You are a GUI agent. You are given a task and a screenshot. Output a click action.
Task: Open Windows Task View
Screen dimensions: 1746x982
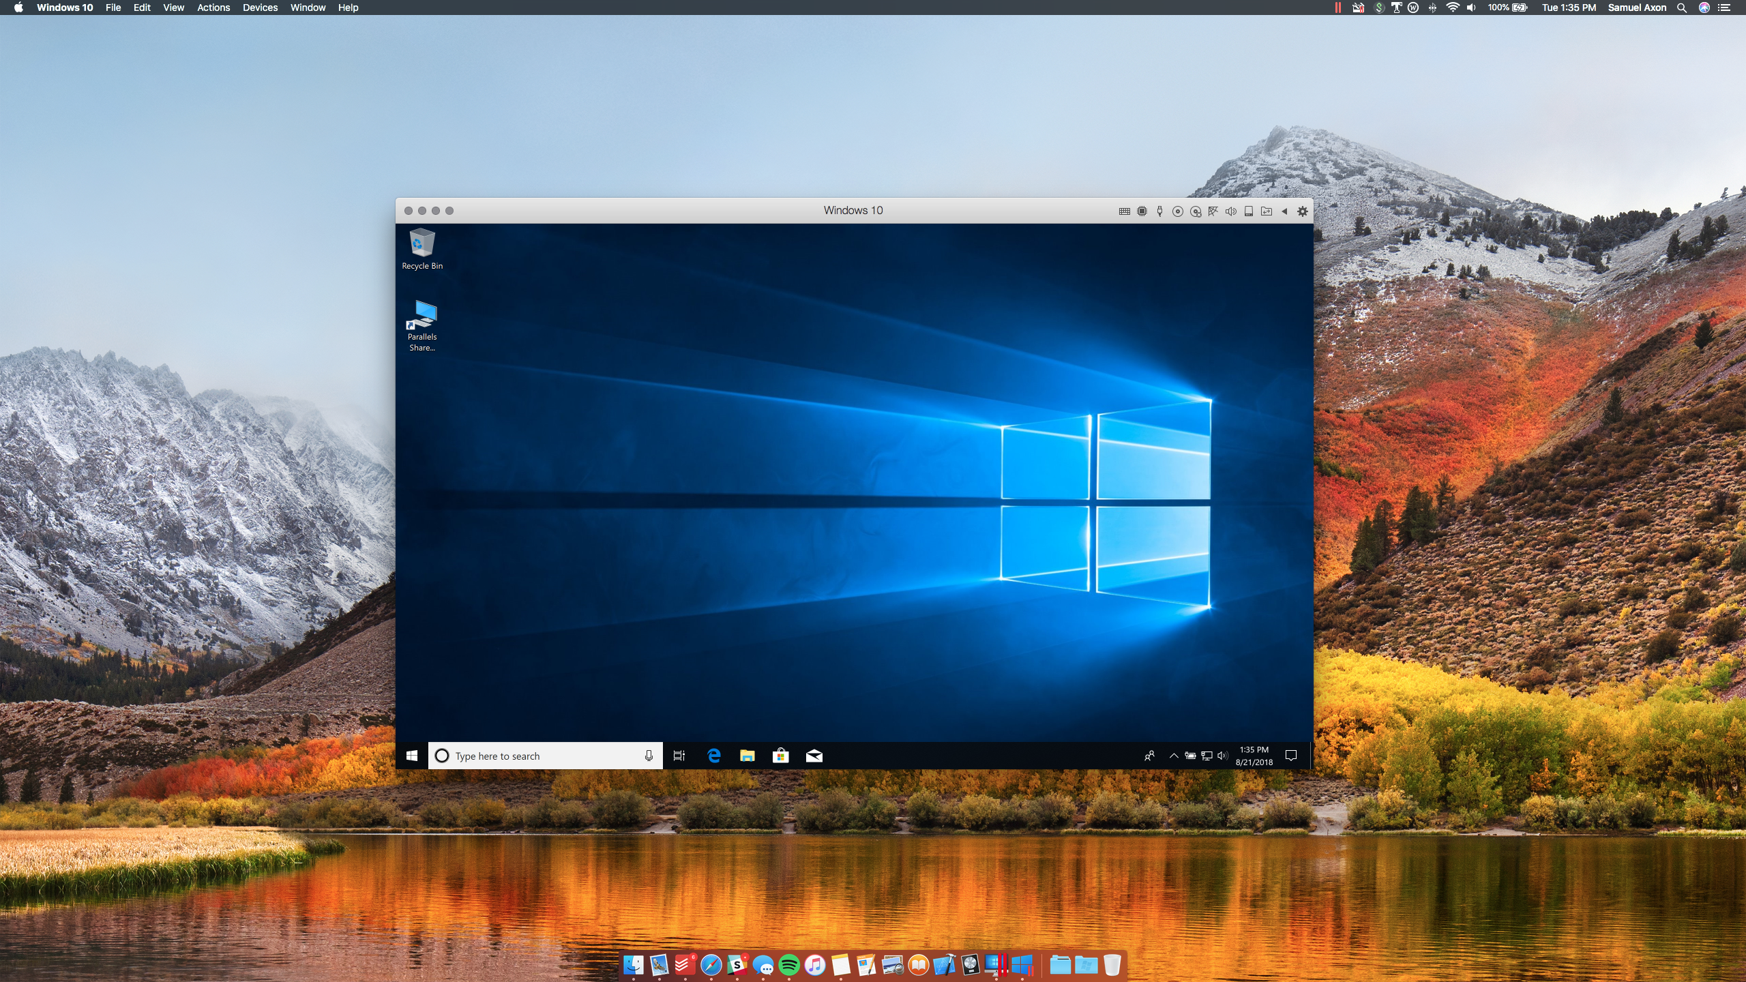click(x=679, y=756)
